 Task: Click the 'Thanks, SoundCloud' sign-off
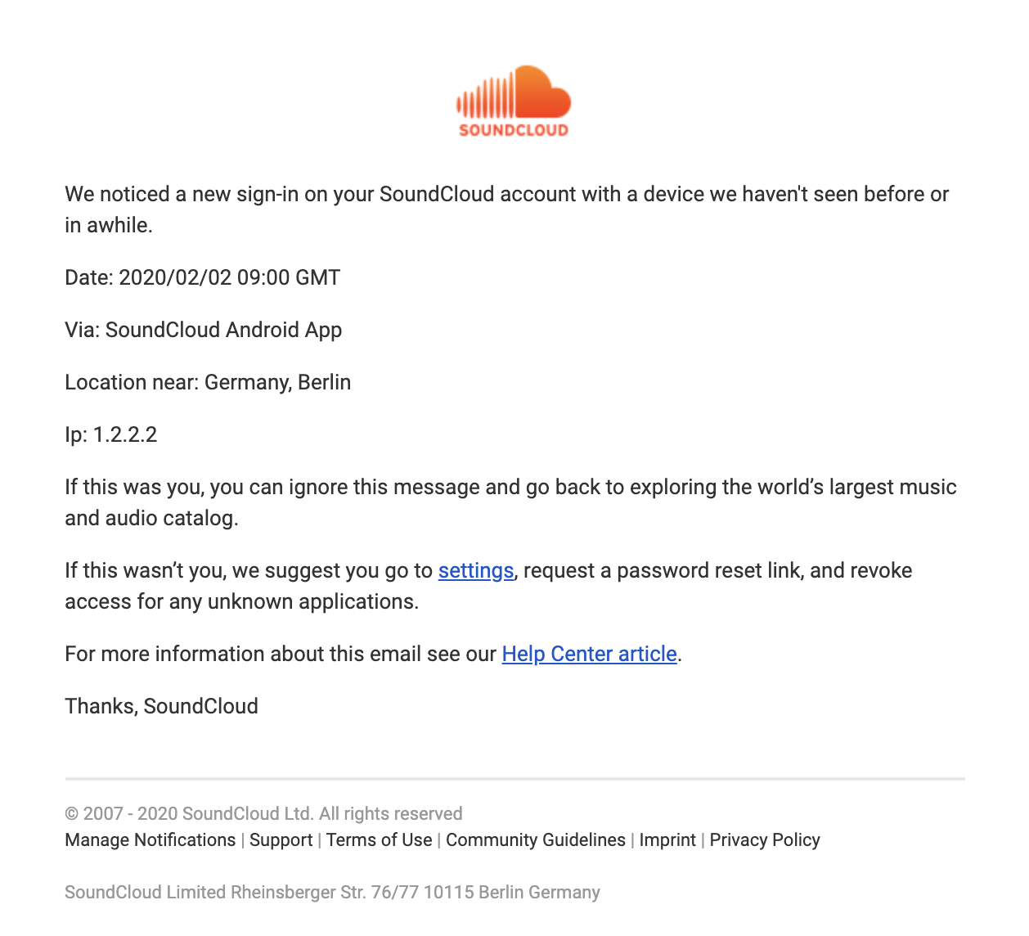click(162, 706)
